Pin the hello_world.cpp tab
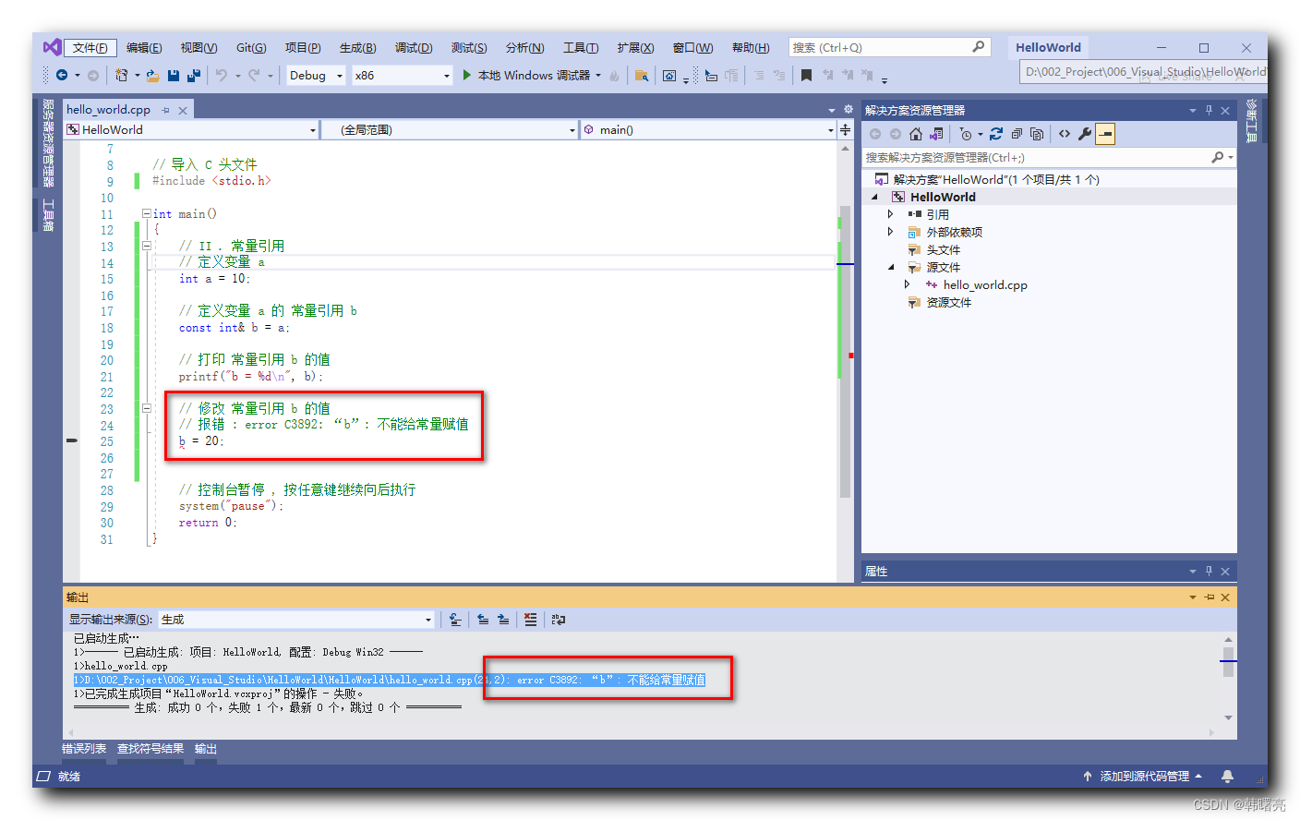The image size is (1300, 820). (166, 110)
